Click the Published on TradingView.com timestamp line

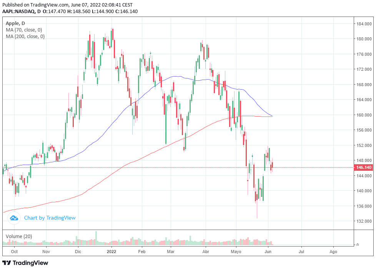tap(67, 5)
